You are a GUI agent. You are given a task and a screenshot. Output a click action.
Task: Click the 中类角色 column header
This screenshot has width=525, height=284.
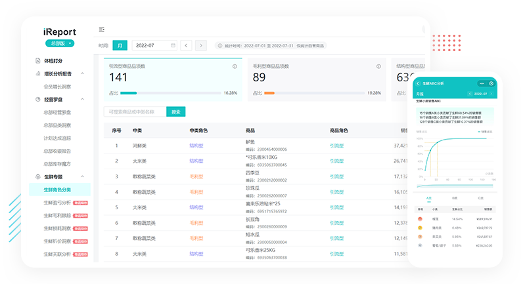click(x=198, y=131)
